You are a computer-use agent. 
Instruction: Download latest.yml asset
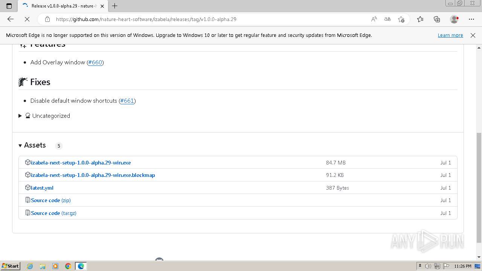(42, 188)
